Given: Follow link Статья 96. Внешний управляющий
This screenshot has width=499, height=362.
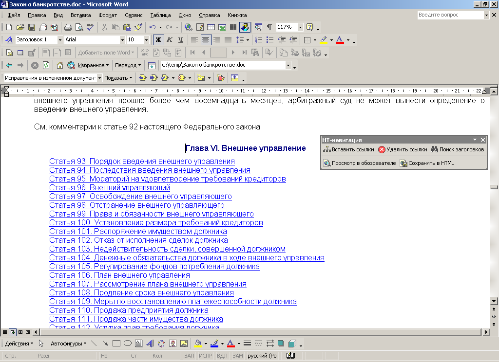Looking at the screenshot, I should [110, 187].
